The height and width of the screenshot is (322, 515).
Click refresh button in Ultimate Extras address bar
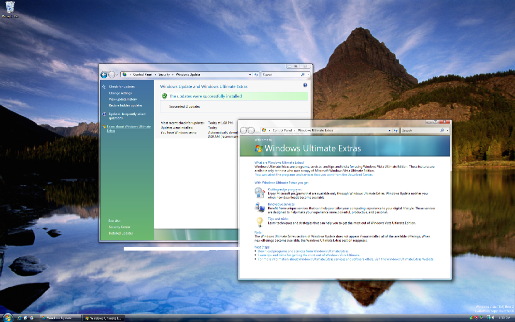[396, 130]
